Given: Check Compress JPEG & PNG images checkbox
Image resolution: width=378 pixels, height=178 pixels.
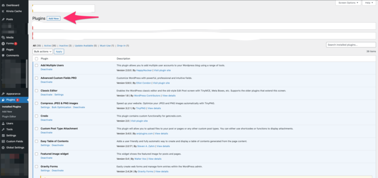Looking at the screenshot, I should tap(36, 103).
